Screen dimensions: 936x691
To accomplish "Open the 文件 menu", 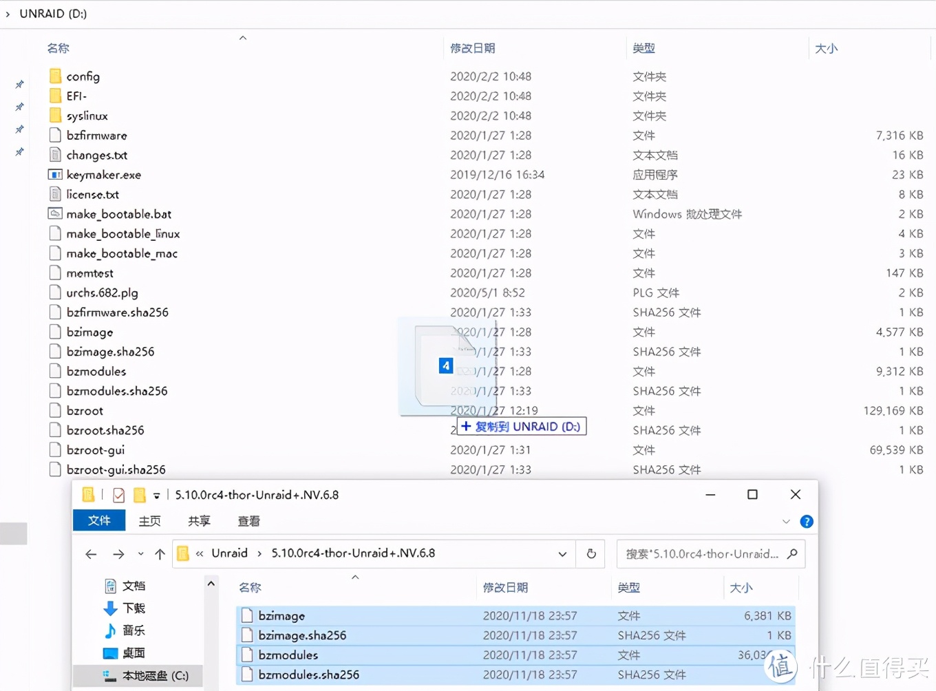I will 99,521.
